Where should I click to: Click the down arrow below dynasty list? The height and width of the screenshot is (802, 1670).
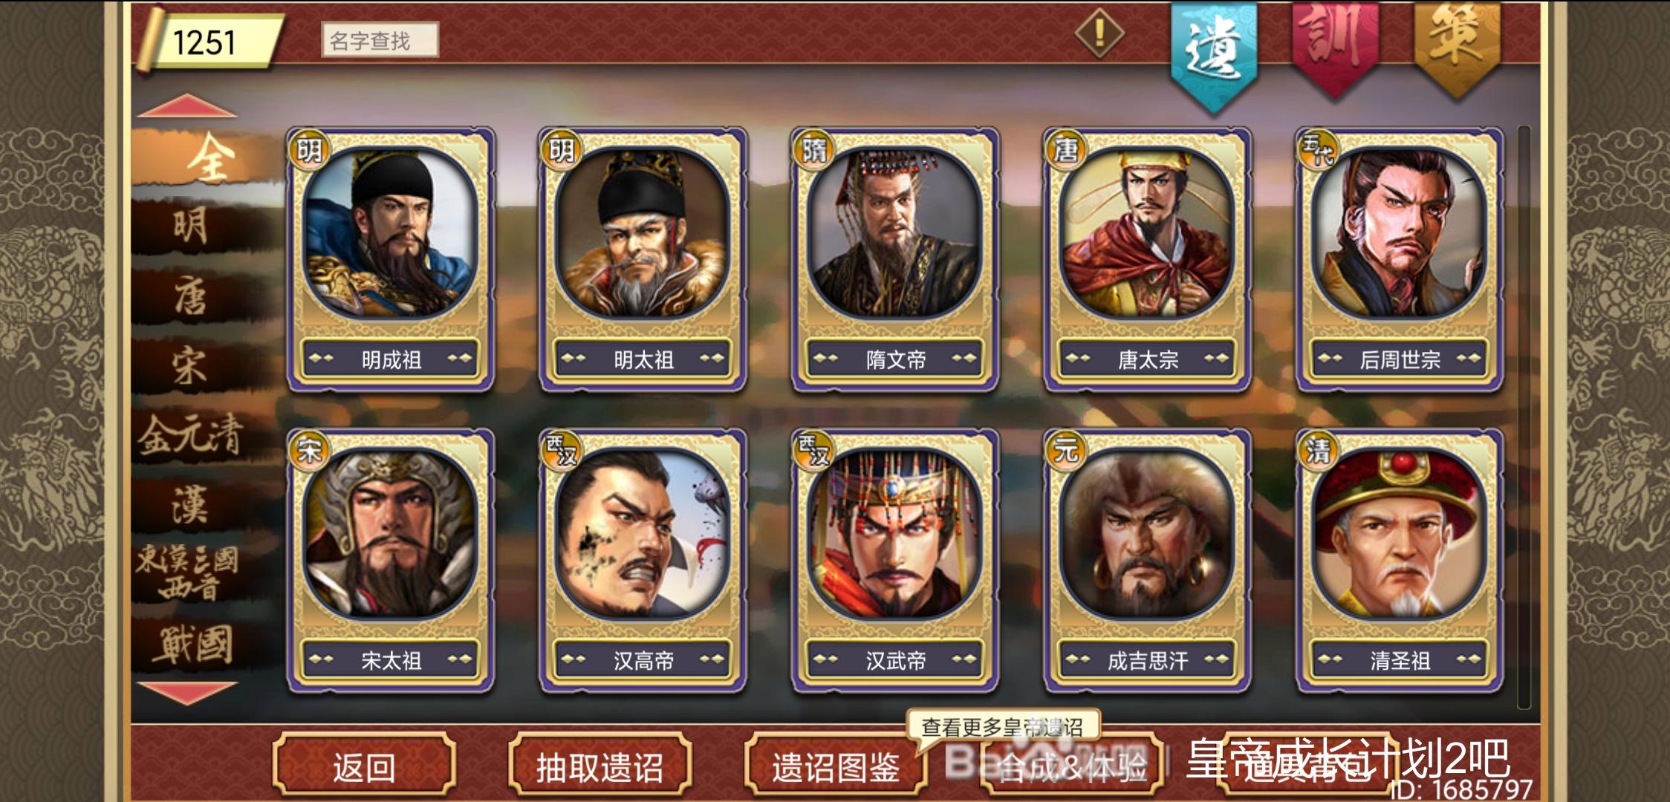point(186,692)
